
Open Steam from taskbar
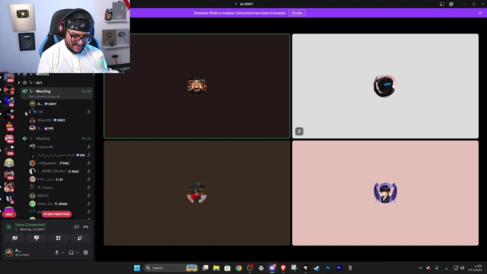point(317,268)
